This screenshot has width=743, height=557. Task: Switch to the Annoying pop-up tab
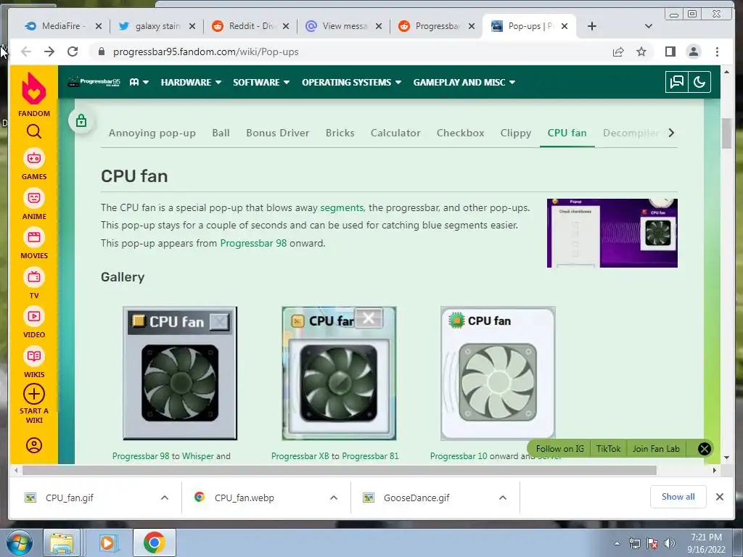pos(152,133)
